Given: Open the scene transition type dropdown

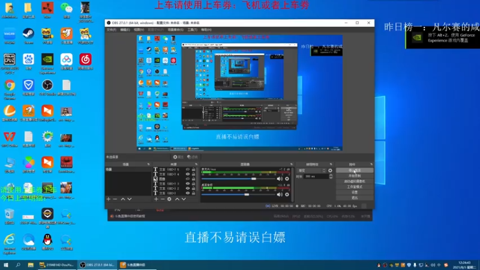Looking at the screenshot, I should (311, 170).
